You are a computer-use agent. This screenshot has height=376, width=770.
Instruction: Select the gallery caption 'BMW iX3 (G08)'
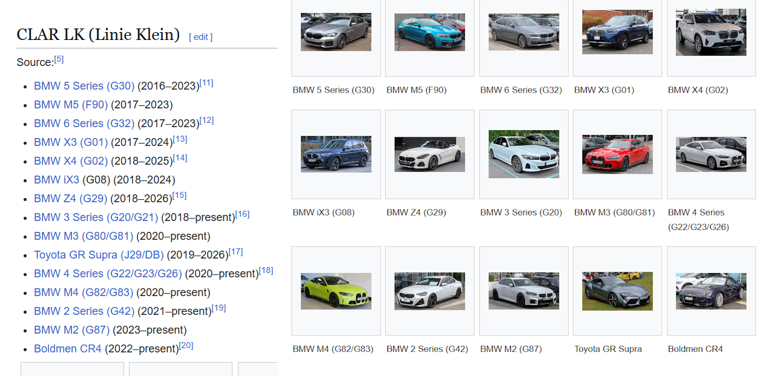[x=324, y=213]
